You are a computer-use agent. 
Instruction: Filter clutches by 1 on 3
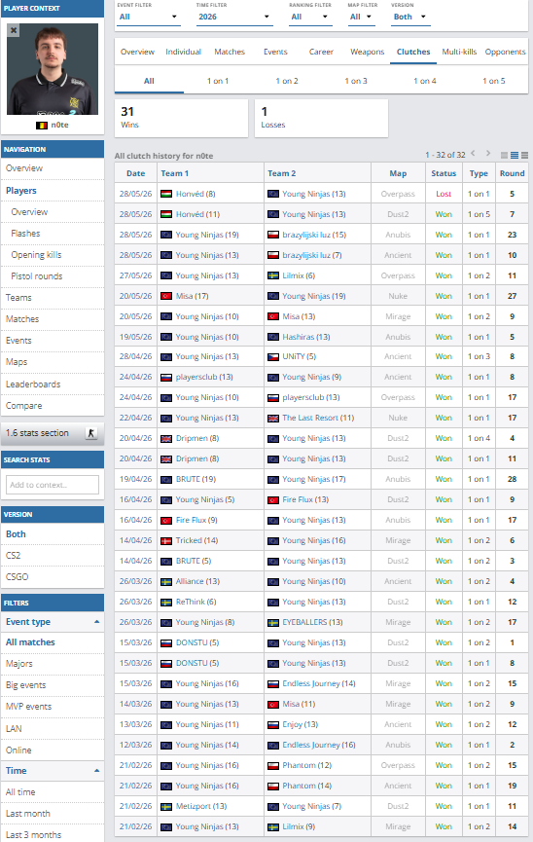pos(356,81)
